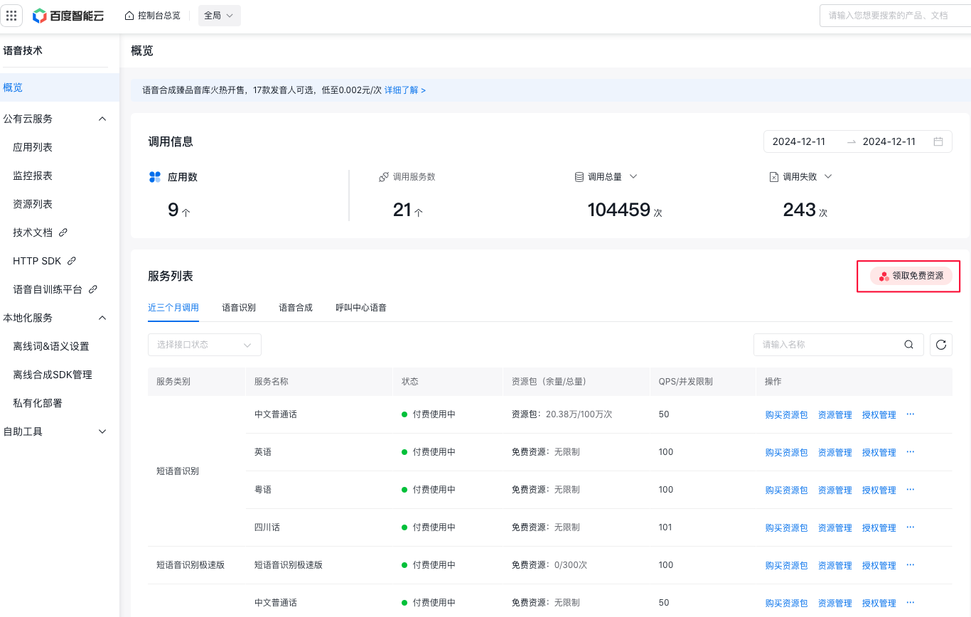Click the 领取免费资源 button
The width and height of the screenshot is (971, 617).
pos(911,276)
